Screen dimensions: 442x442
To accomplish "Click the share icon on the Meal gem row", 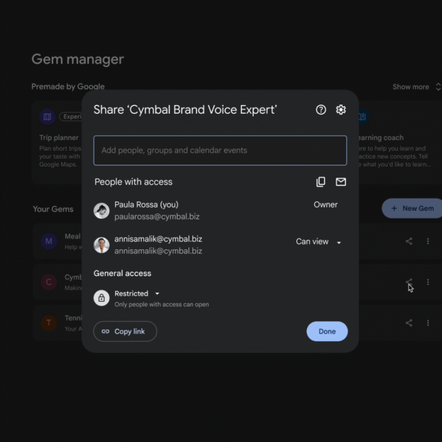I will [x=408, y=241].
